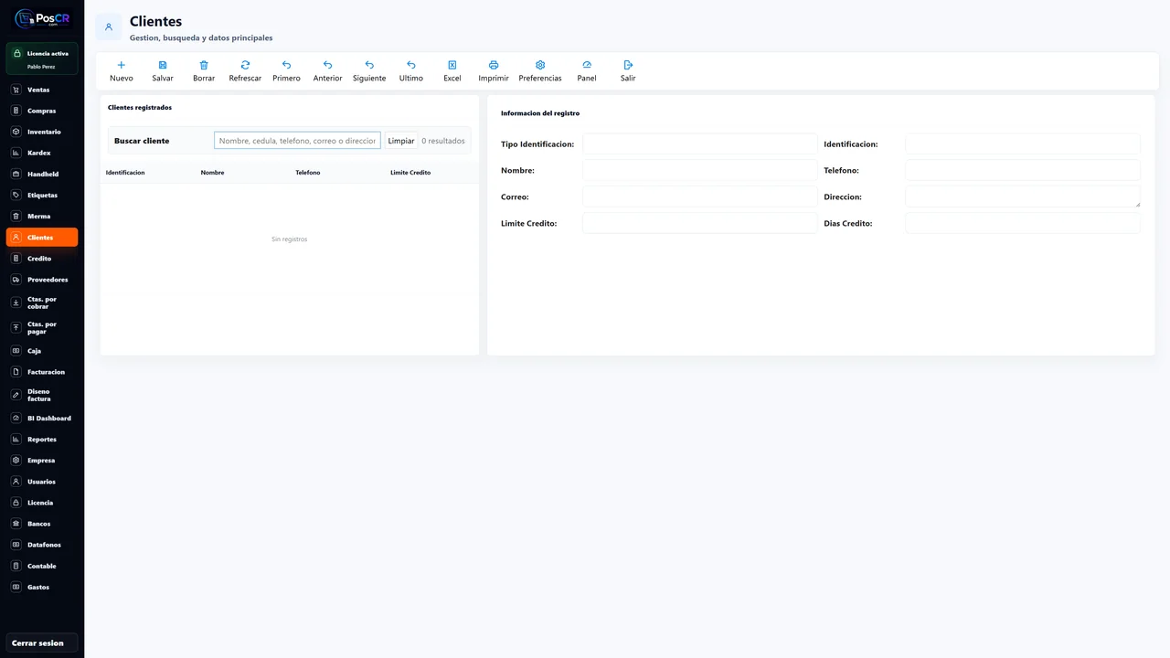Viewport: 1170px width, 658px height.
Task: Open Inventario in the sidebar
Action: point(42,132)
